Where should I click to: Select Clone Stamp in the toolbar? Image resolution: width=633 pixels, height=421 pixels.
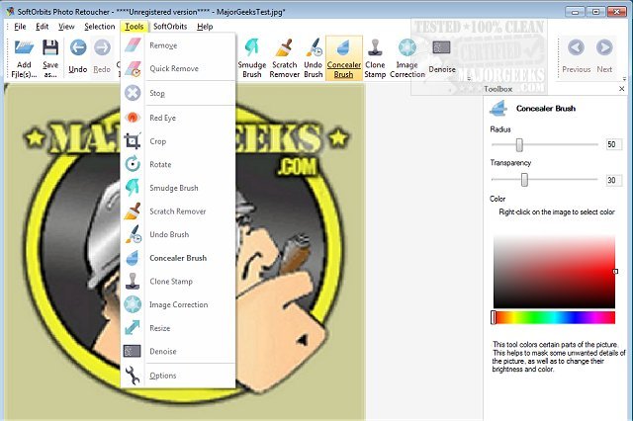(x=375, y=57)
